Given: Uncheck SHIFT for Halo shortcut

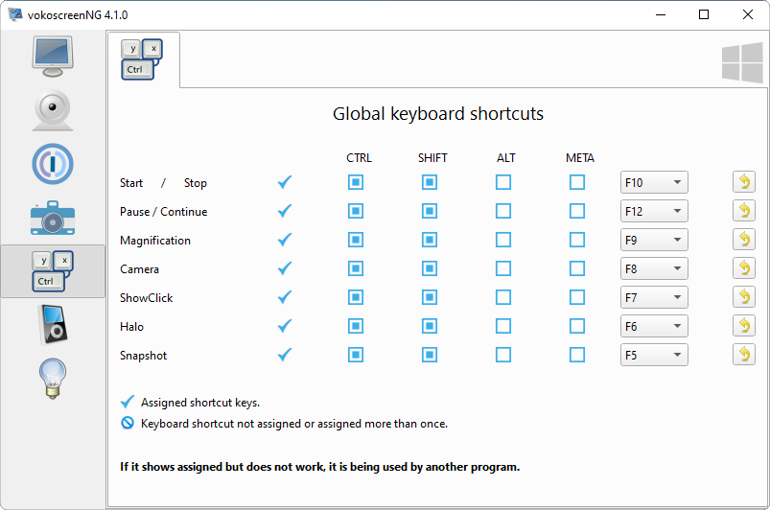Looking at the screenshot, I should [x=430, y=326].
